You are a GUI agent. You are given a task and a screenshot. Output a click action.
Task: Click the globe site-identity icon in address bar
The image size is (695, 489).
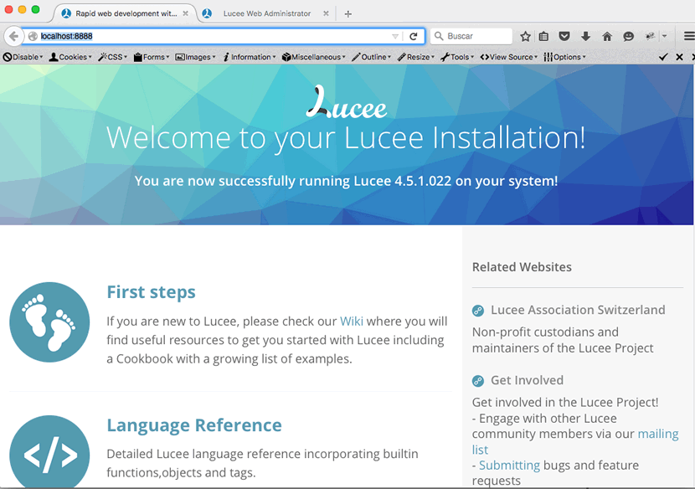click(33, 36)
